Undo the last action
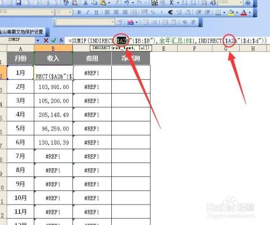Image resolution: width=270 pixels, height=225 pixels. (127, 3)
